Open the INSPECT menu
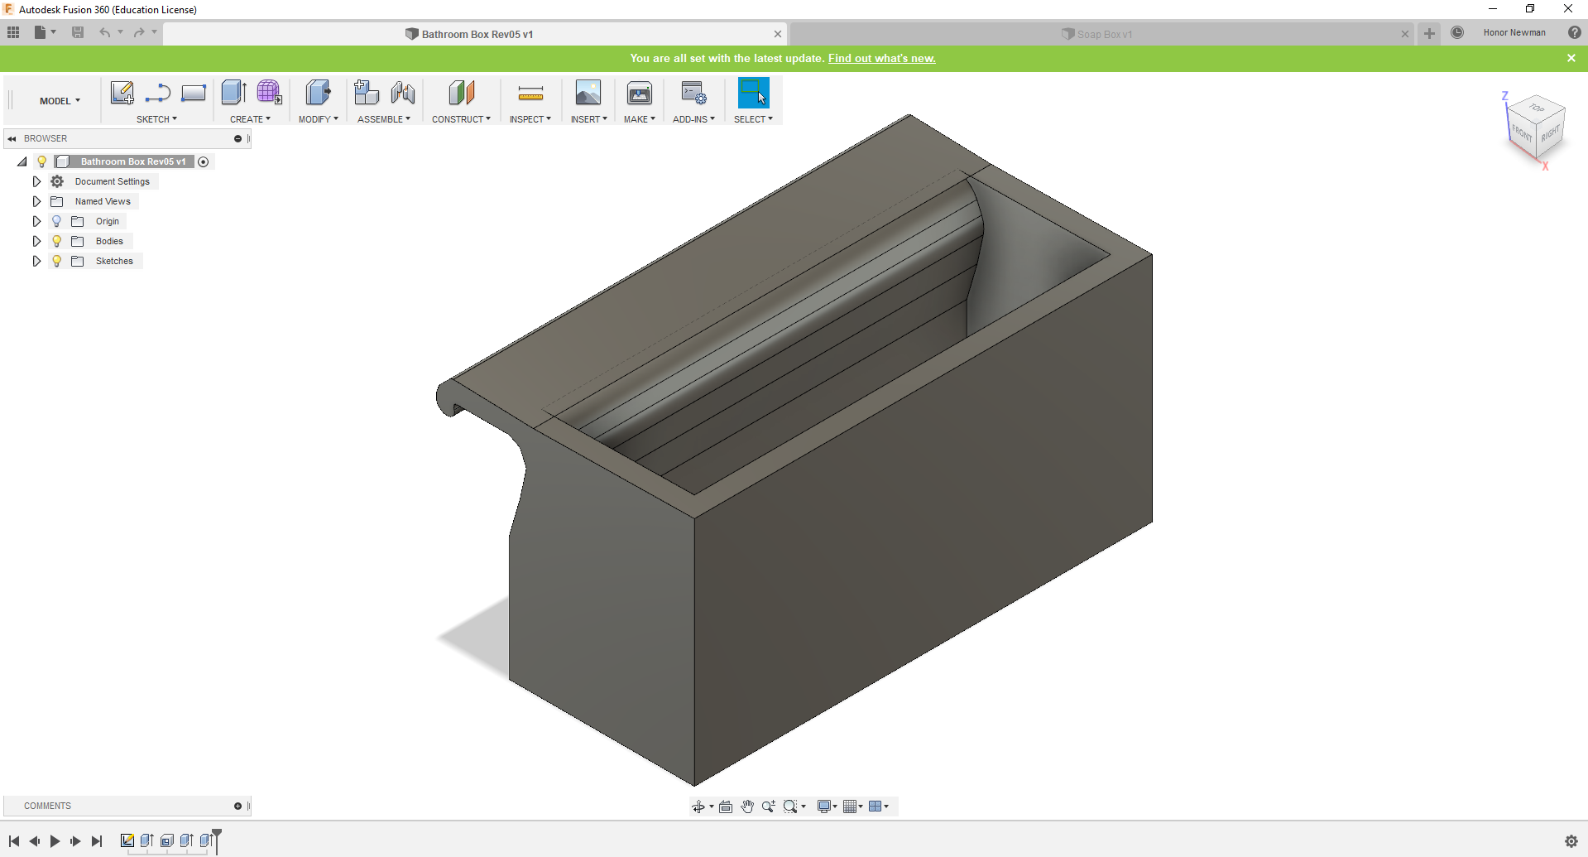 (530, 119)
